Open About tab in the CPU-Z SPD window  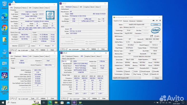click(x=98, y=56)
